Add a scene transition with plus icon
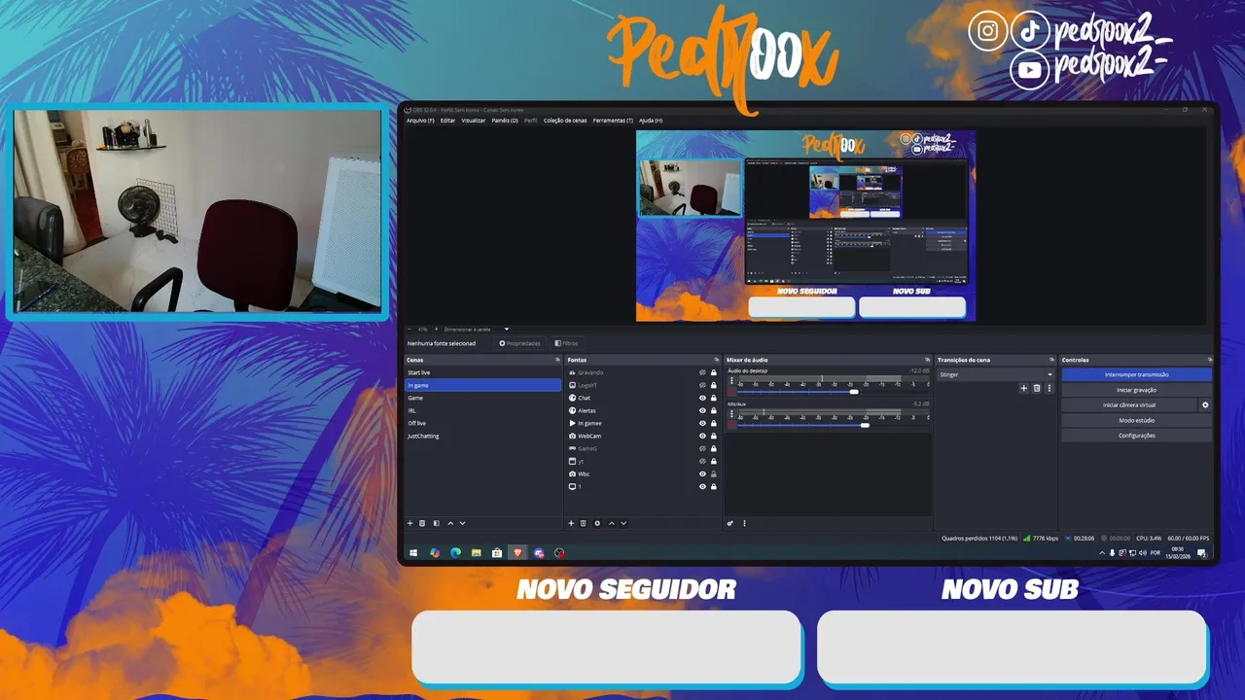This screenshot has width=1245, height=700. 1023,388
